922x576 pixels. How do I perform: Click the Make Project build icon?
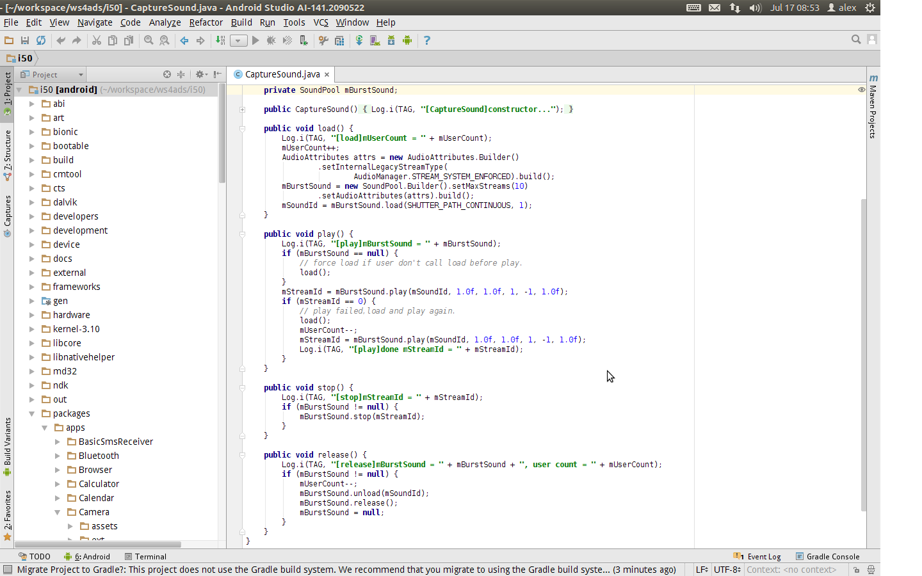pyautogui.click(x=221, y=40)
